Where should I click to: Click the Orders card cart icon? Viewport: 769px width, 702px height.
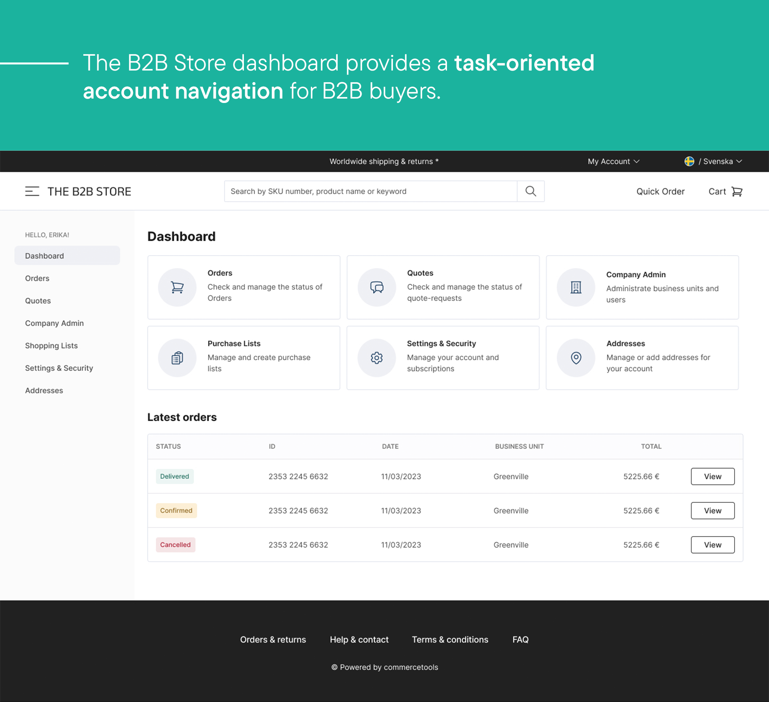177,287
